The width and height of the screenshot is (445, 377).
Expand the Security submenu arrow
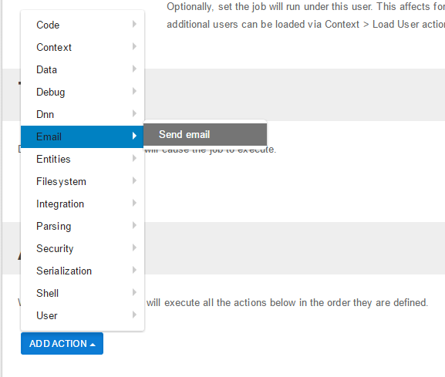click(x=134, y=247)
